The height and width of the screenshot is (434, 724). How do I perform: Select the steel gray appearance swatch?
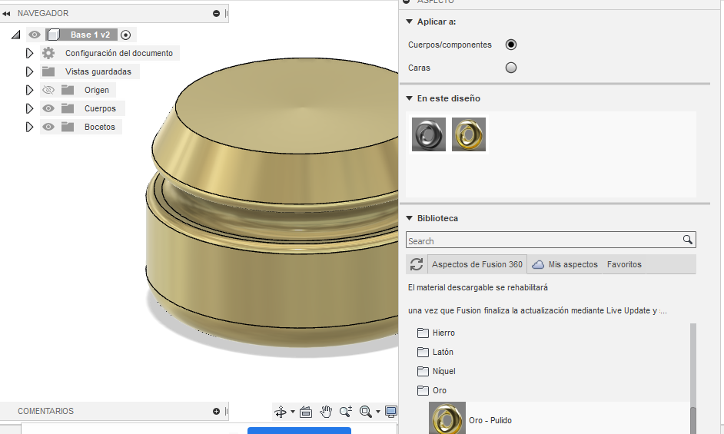coord(429,134)
